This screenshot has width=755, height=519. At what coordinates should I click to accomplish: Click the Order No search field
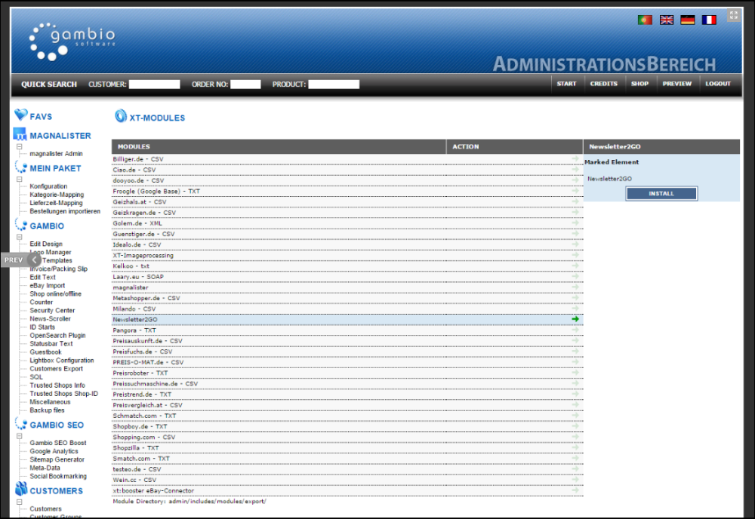(245, 84)
